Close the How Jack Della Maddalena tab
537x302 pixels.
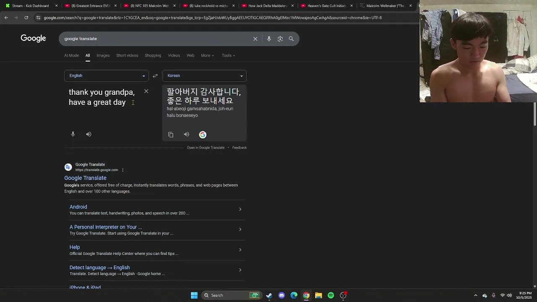(292, 6)
